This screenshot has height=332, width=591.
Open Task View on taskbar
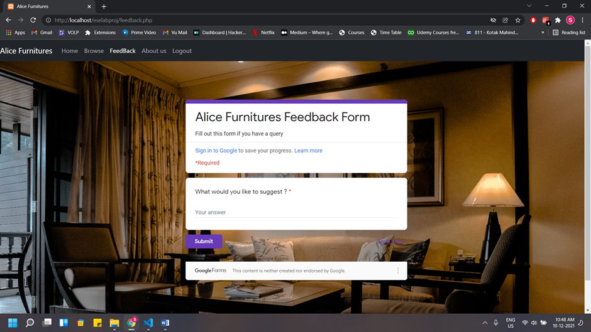(x=47, y=323)
